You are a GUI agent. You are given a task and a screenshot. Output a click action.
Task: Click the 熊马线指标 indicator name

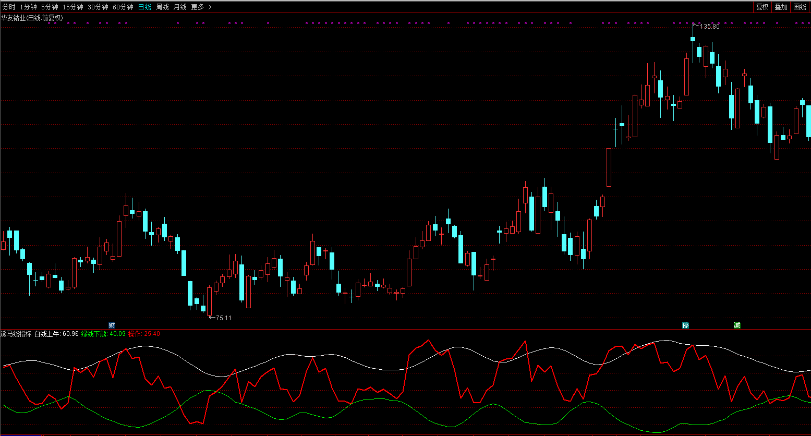(x=16, y=334)
